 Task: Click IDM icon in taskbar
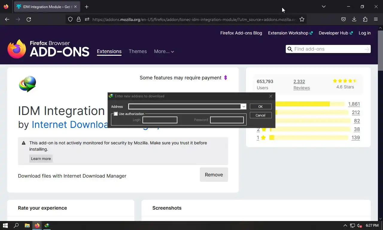click(47, 226)
